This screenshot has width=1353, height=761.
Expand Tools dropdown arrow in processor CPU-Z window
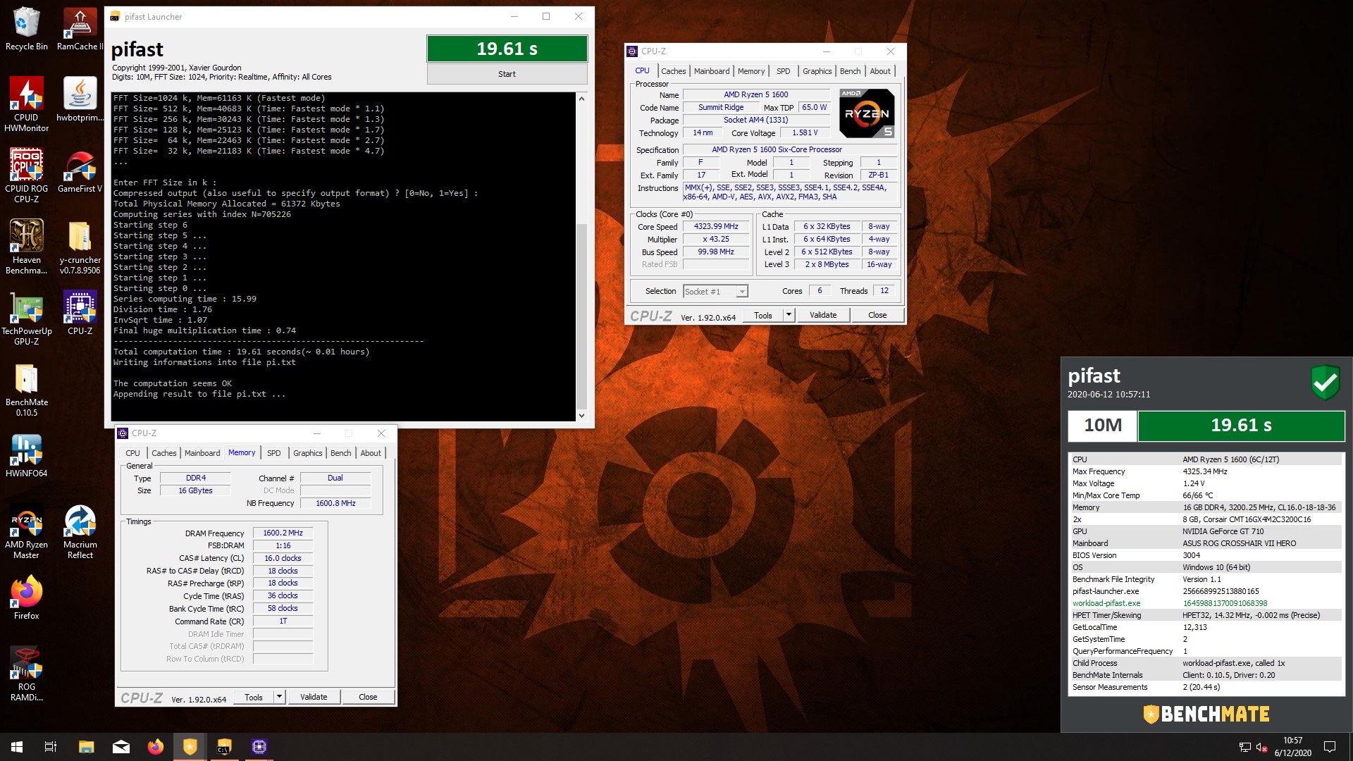789,315
